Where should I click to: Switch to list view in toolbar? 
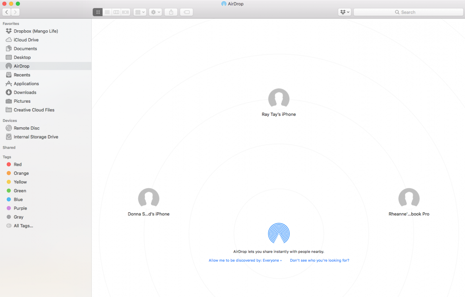pos(107,12)
